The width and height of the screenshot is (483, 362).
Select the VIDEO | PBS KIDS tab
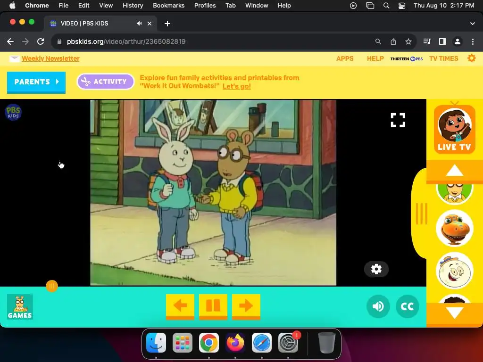(x=100, y=24)
